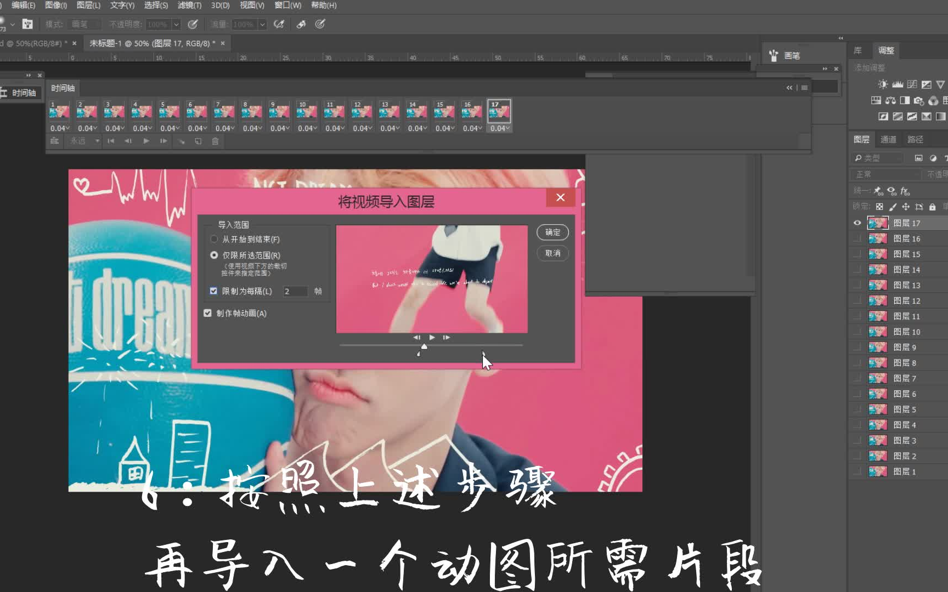This screenshot has width=948, height=592.
Task: Filter layers by adjustment layer type
Action: click(x=933, y=158)
